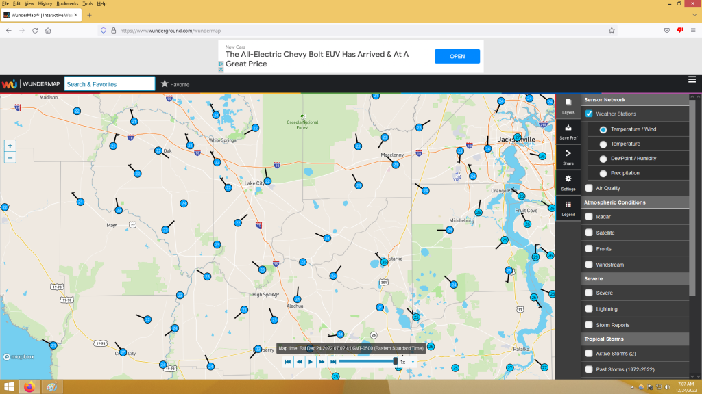Open the Tools menu
Screen dimensions: 702x394
tap(88, 3)
